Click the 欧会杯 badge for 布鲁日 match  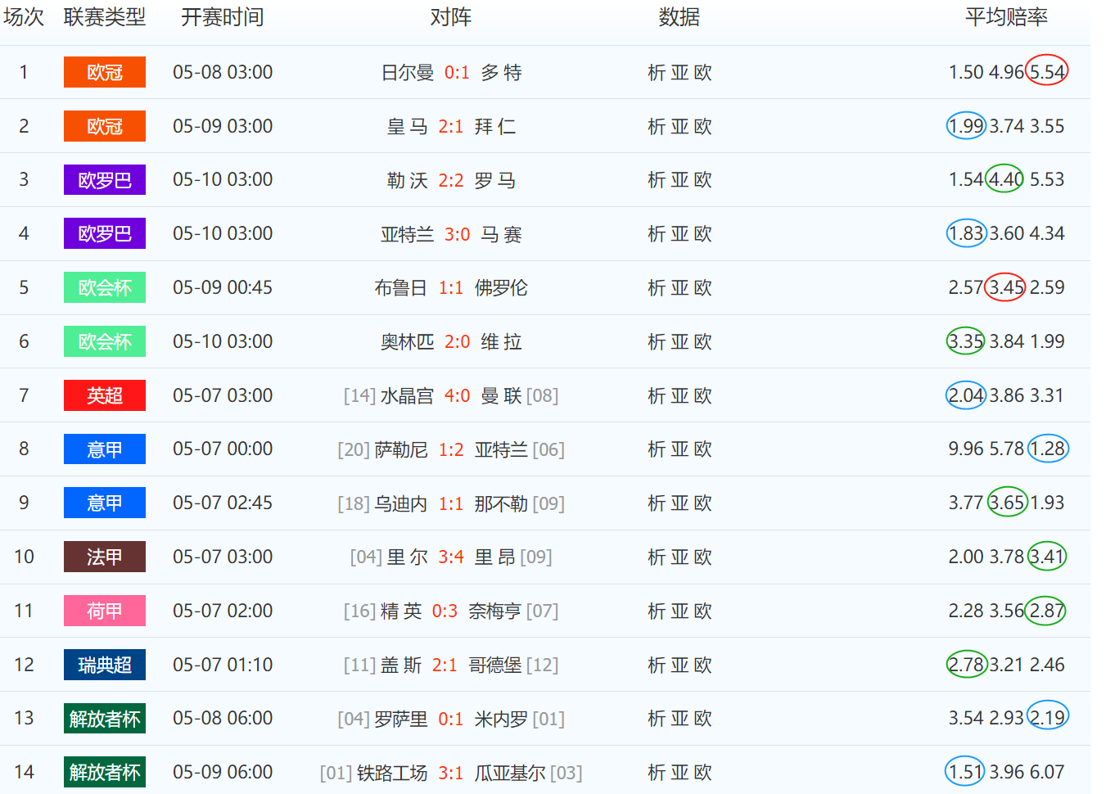tap(105, 287)
